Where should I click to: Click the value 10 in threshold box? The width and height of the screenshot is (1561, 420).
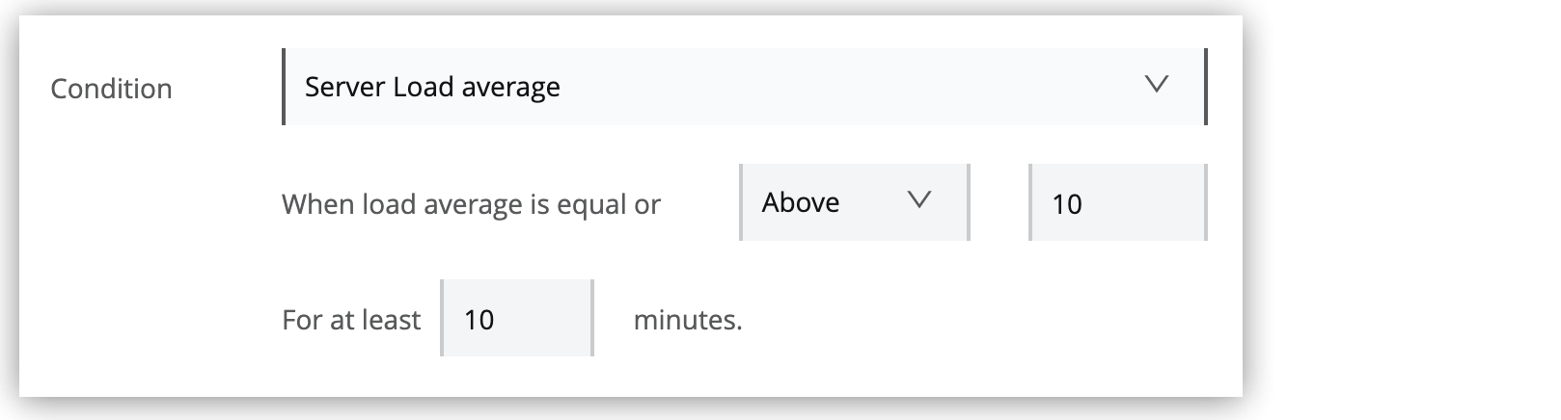point(1066,204)
